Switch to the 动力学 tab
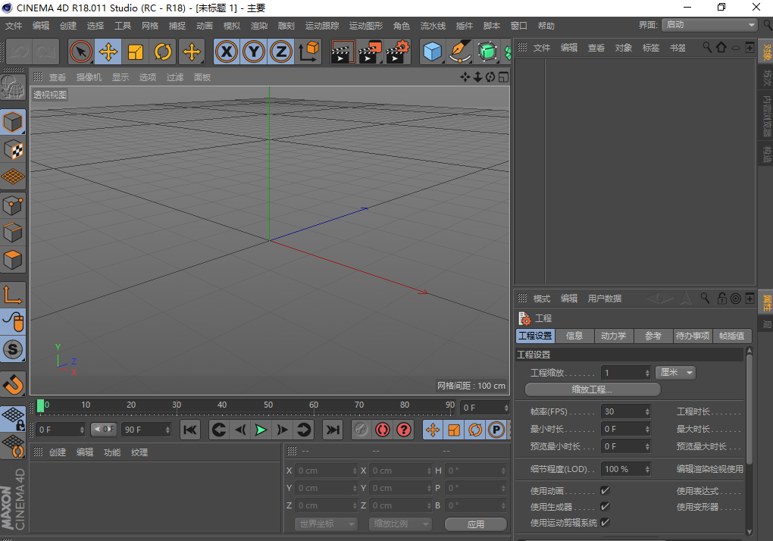Screen dimensions: 773x541 point(613,336)
